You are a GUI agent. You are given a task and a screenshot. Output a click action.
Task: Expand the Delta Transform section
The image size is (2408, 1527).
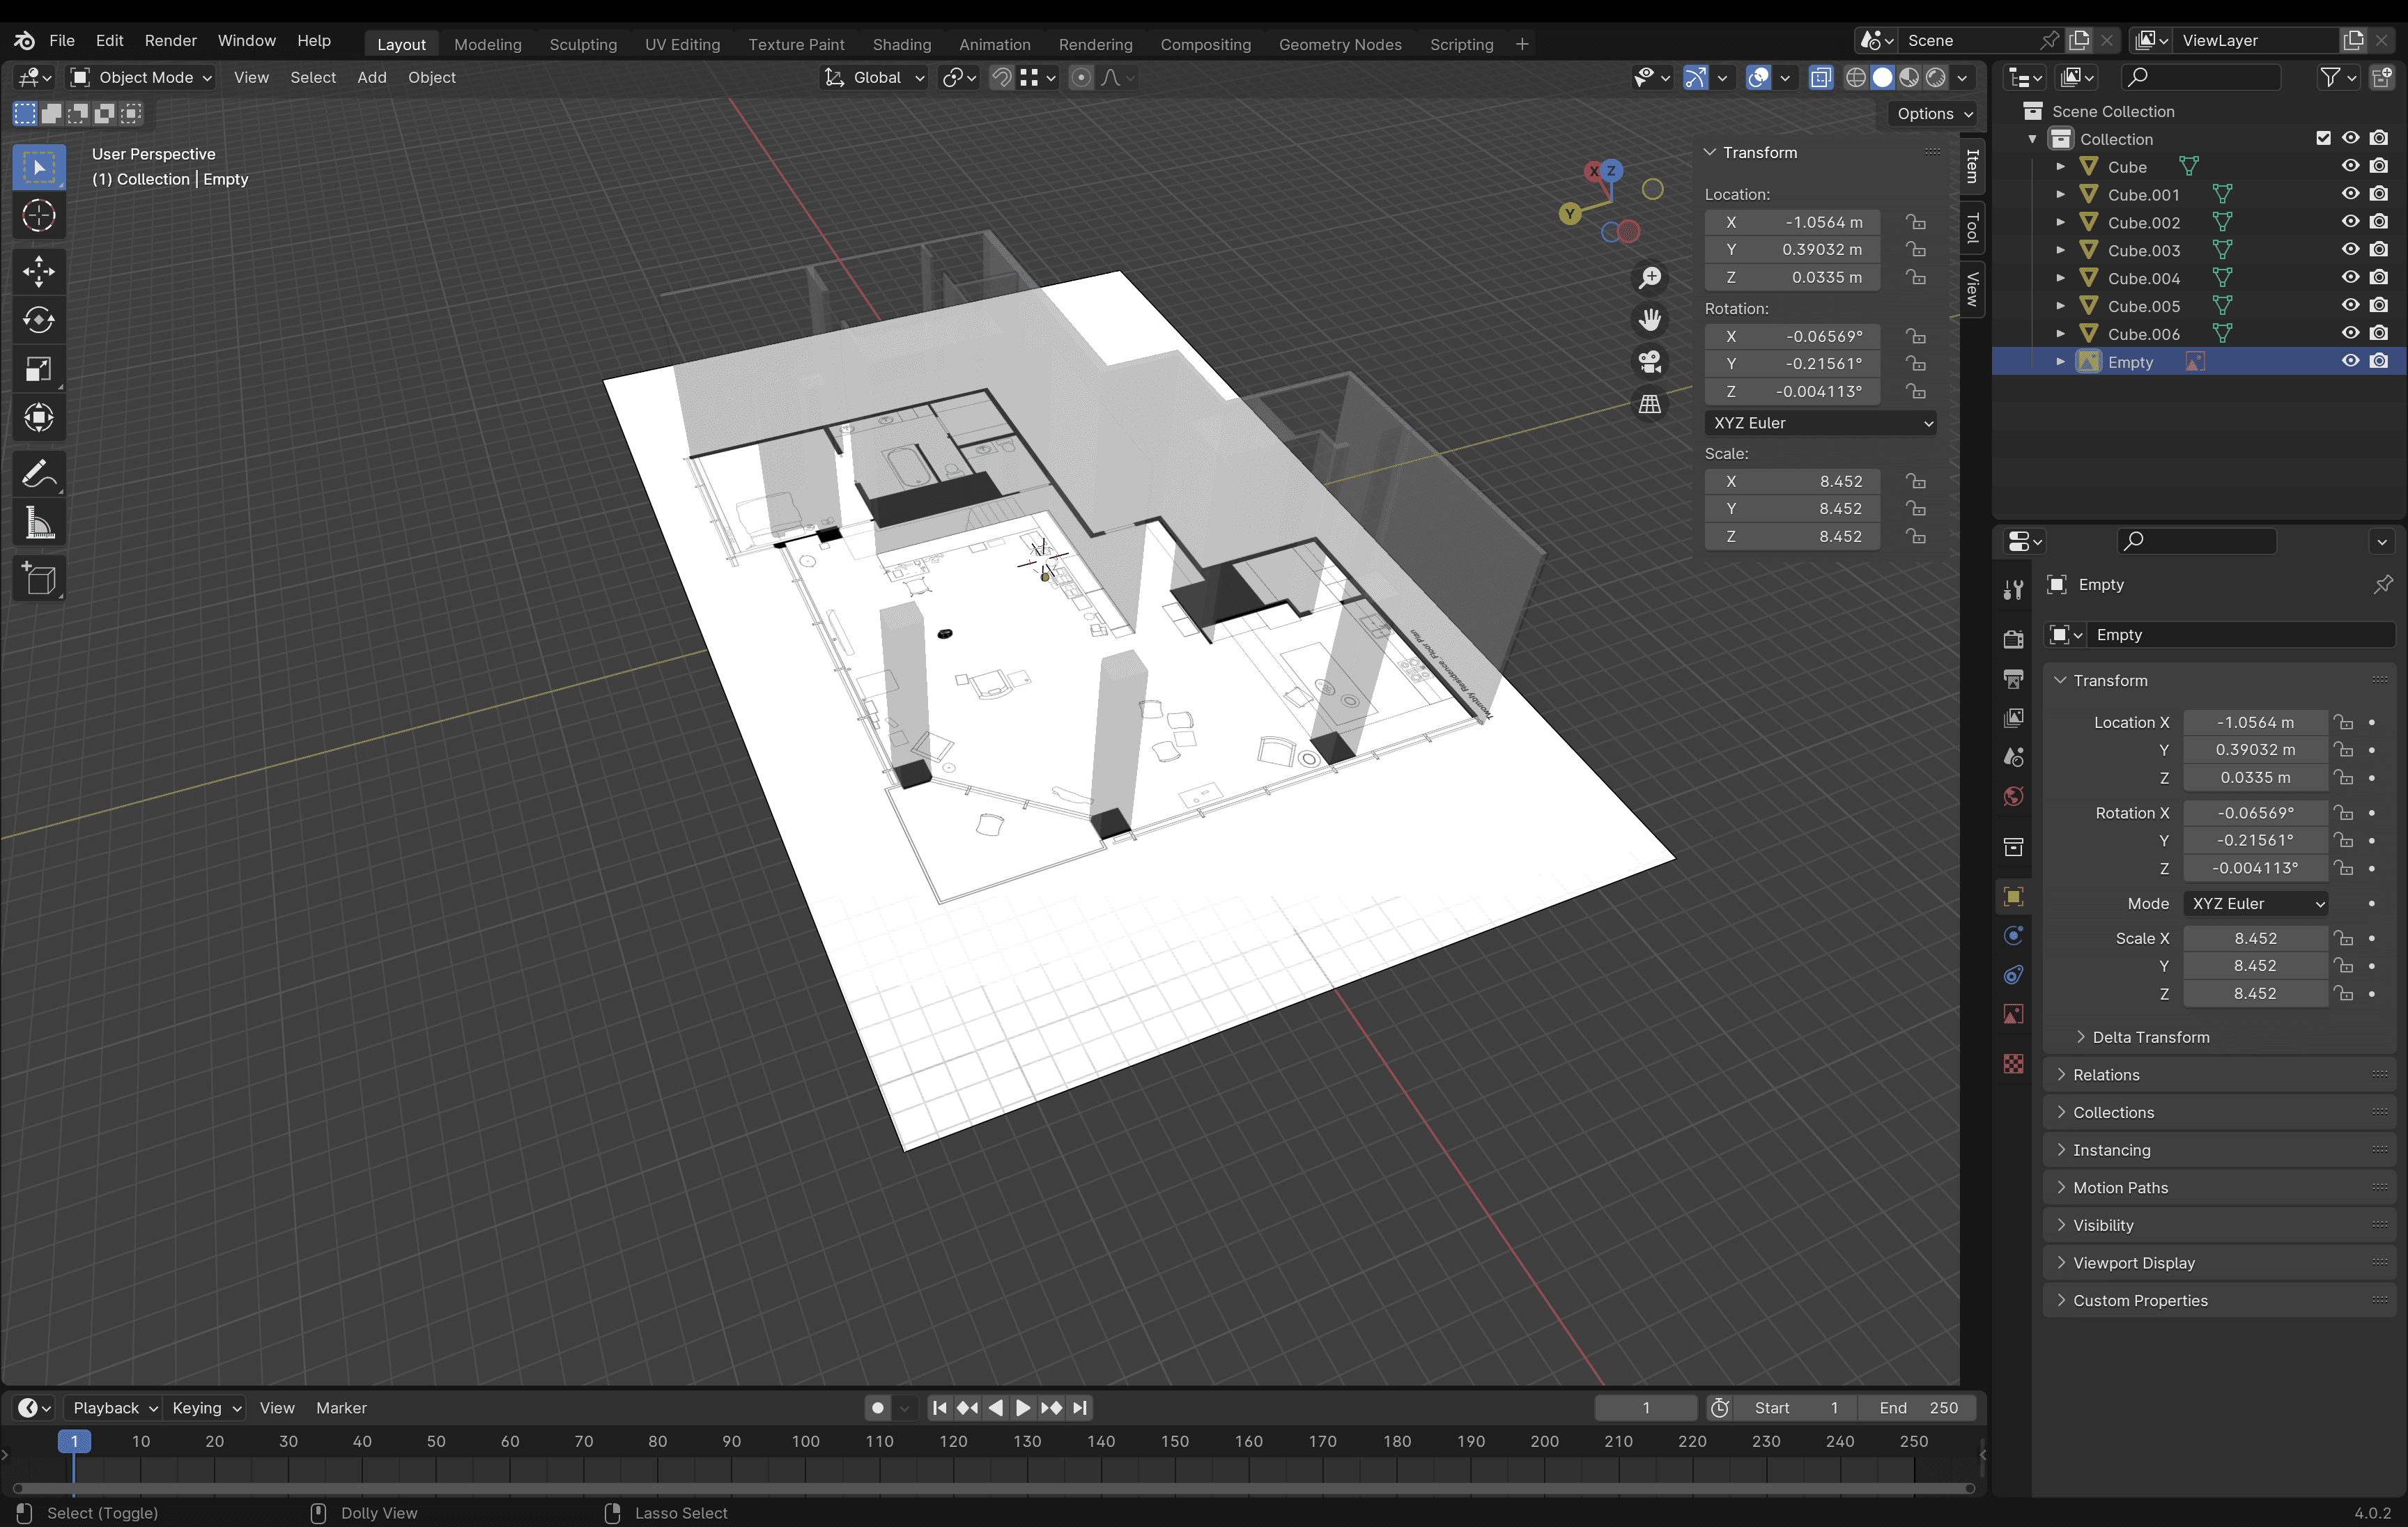(2150, 1037)
